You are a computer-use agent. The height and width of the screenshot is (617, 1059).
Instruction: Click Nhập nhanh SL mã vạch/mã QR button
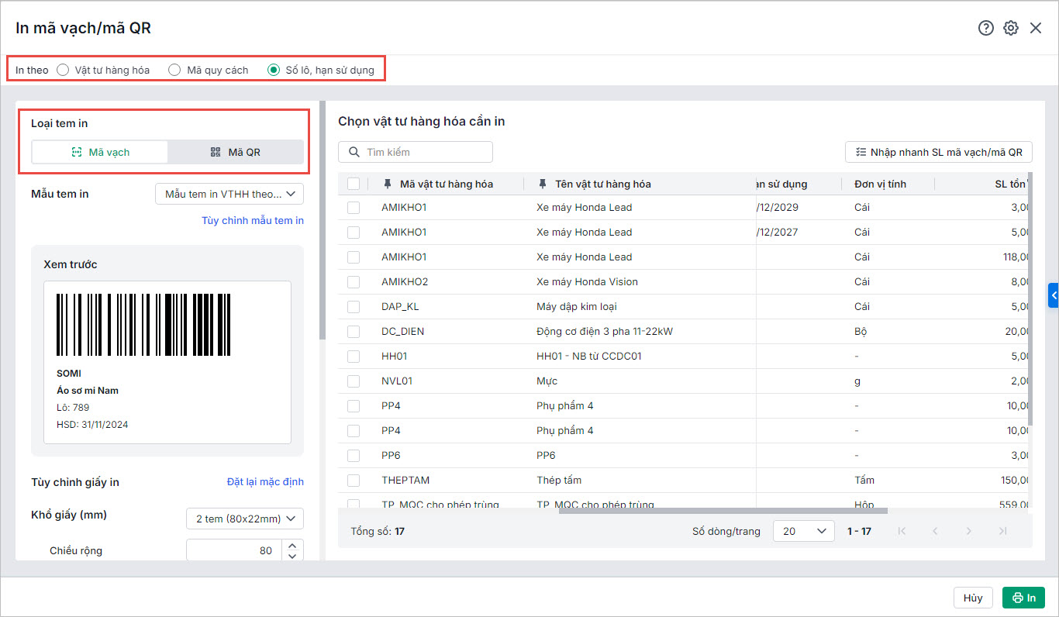coord(938,152)
